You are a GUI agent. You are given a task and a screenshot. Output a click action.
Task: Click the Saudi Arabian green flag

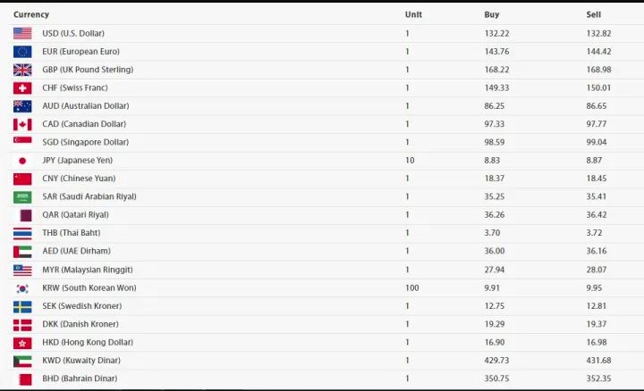coord(22,197)
